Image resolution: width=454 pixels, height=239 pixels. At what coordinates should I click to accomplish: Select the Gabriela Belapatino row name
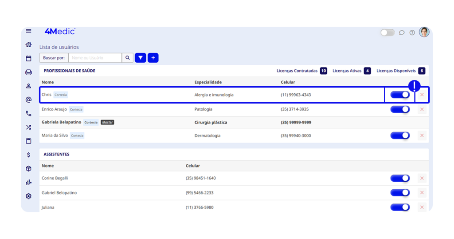coord(61,122)
